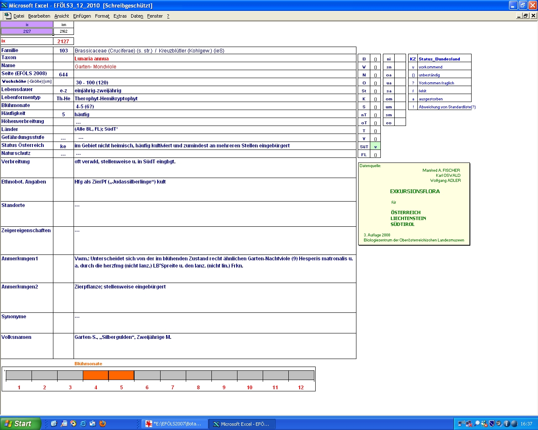
Task: Launch Internet Explorer from Quick Launch
Action: tap(83, 424)
